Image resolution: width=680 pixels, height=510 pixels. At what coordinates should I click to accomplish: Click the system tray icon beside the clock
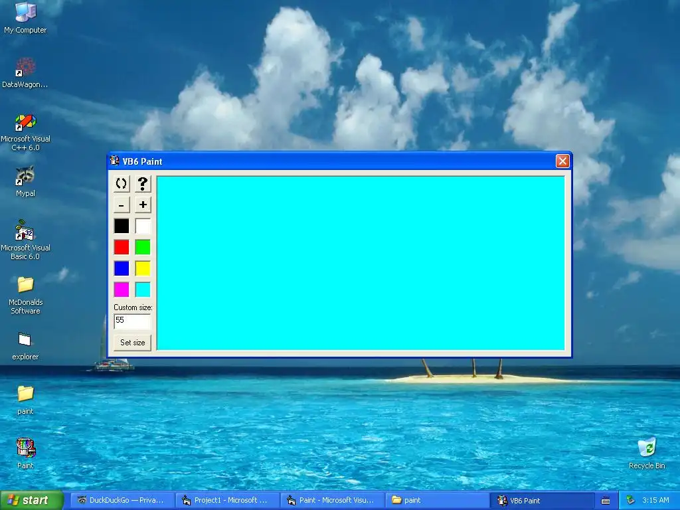(x=631, y=500)
